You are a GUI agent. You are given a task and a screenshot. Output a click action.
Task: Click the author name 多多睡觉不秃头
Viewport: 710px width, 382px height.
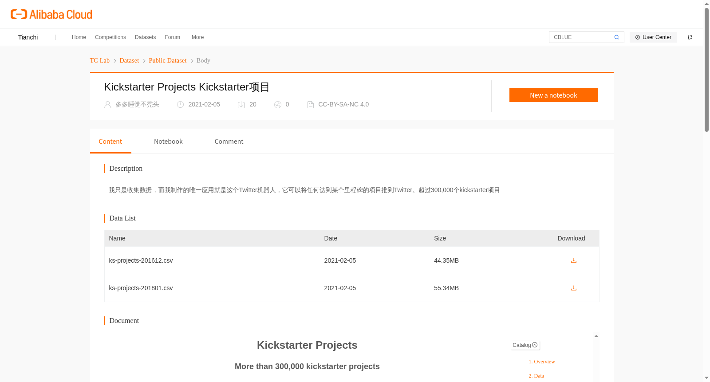tap(138, 104)
